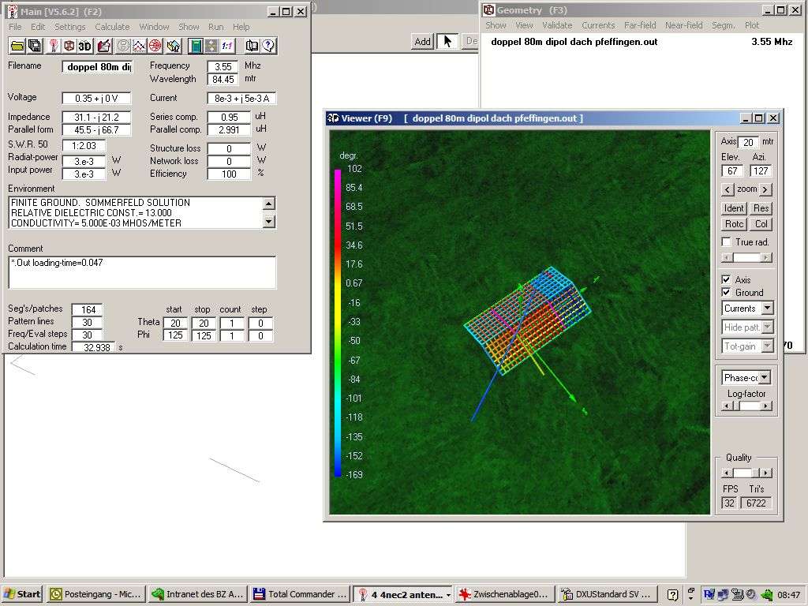The image size is (808, 606).
Task: Enable the True rad. checkbox
Action: (x=727, y=242)
